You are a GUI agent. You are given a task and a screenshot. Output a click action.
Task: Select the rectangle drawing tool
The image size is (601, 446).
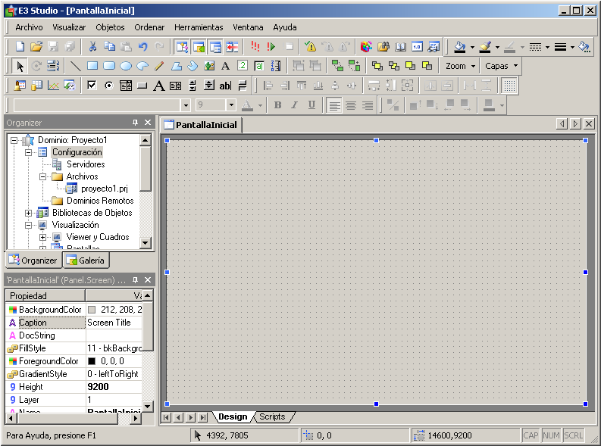[x=92, y=66]
